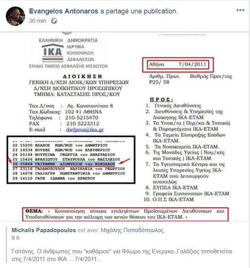This screenshot has height=268, width=250.
Task: Click the shared post caption about Γαϊτάνης
Action: pos(122,255)
